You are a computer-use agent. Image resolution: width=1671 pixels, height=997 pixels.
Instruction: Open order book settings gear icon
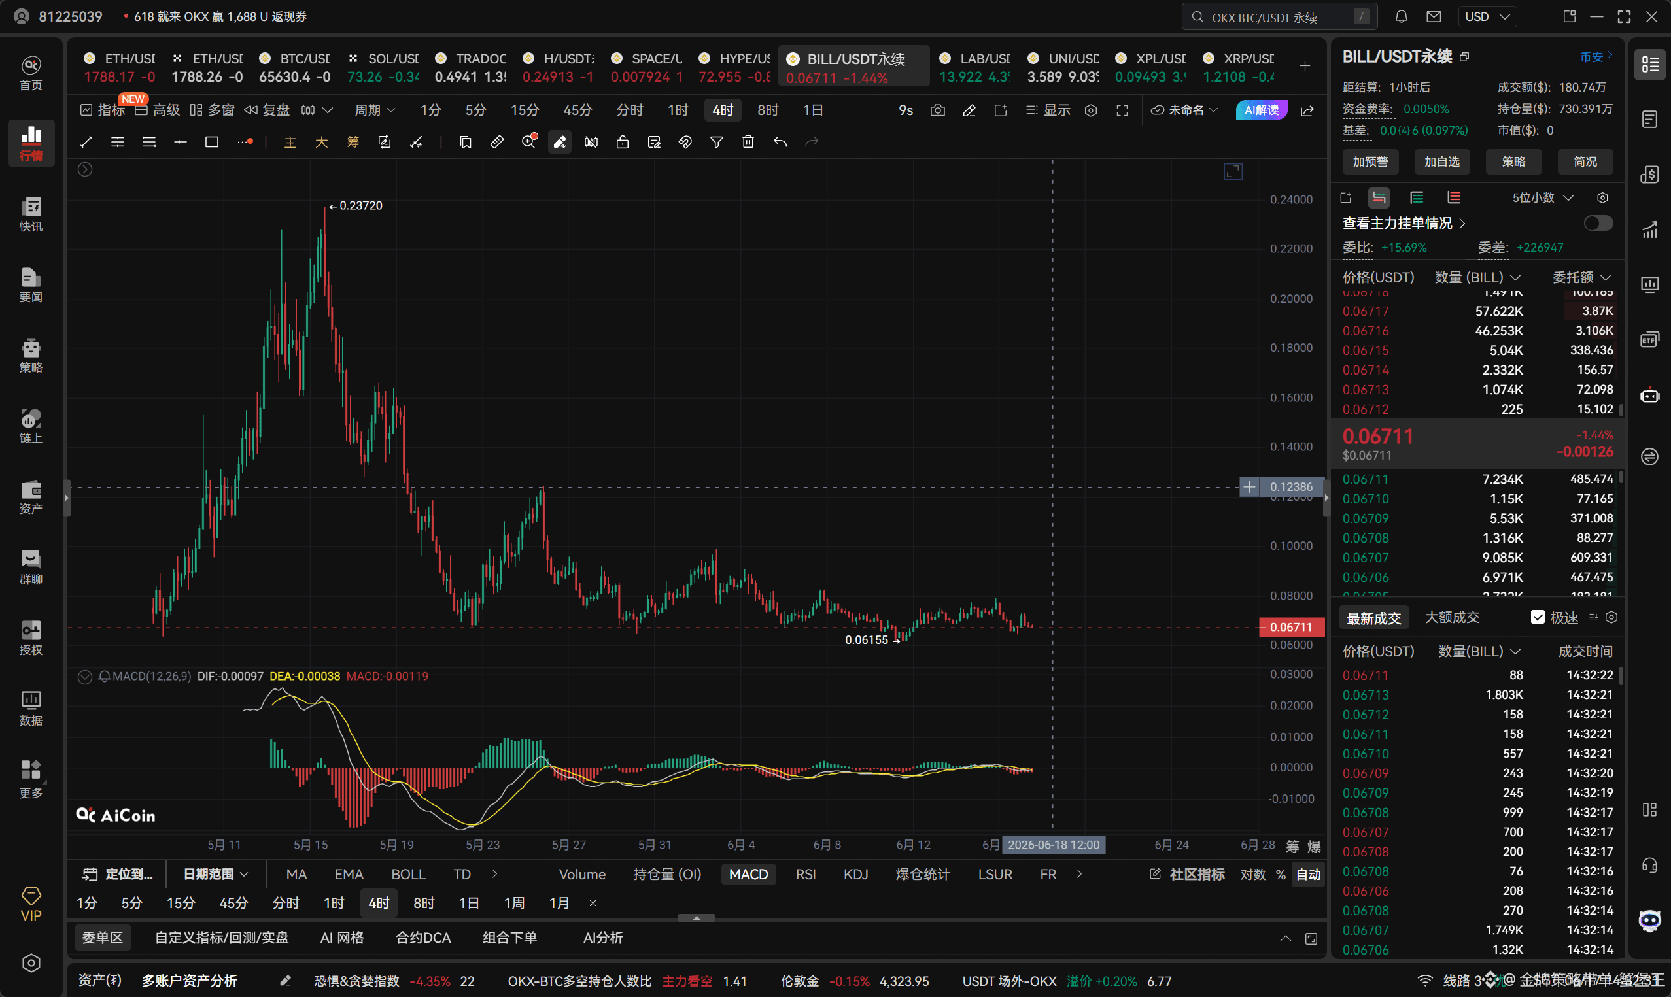click(1602, 197)
